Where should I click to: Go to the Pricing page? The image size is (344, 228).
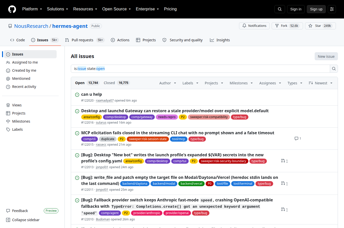point(170,9)
